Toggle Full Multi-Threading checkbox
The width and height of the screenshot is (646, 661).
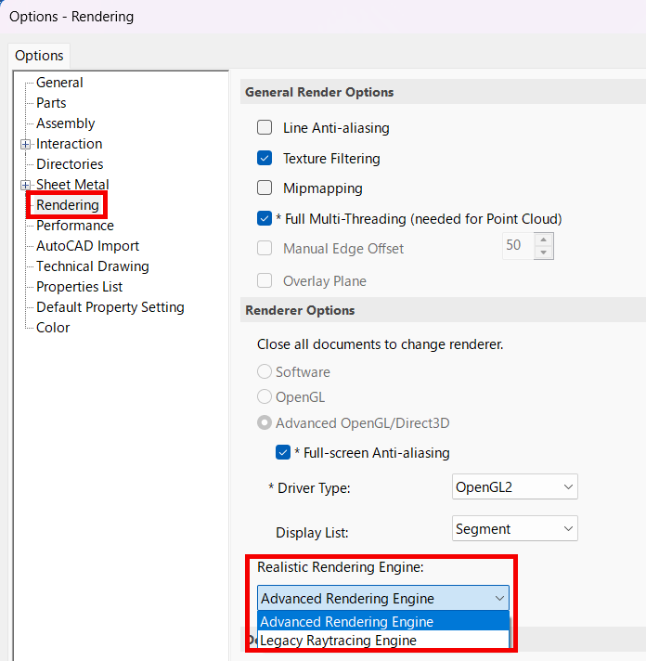pos(265,218)
